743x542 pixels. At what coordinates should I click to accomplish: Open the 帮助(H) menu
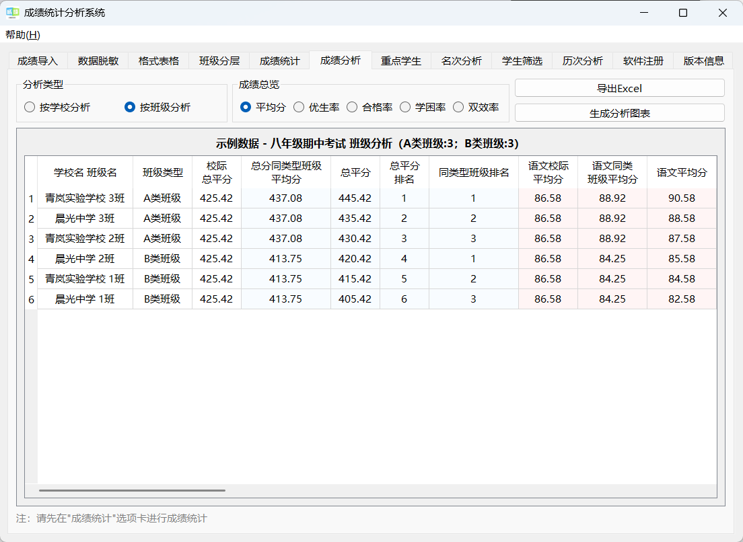pos(23,34)
